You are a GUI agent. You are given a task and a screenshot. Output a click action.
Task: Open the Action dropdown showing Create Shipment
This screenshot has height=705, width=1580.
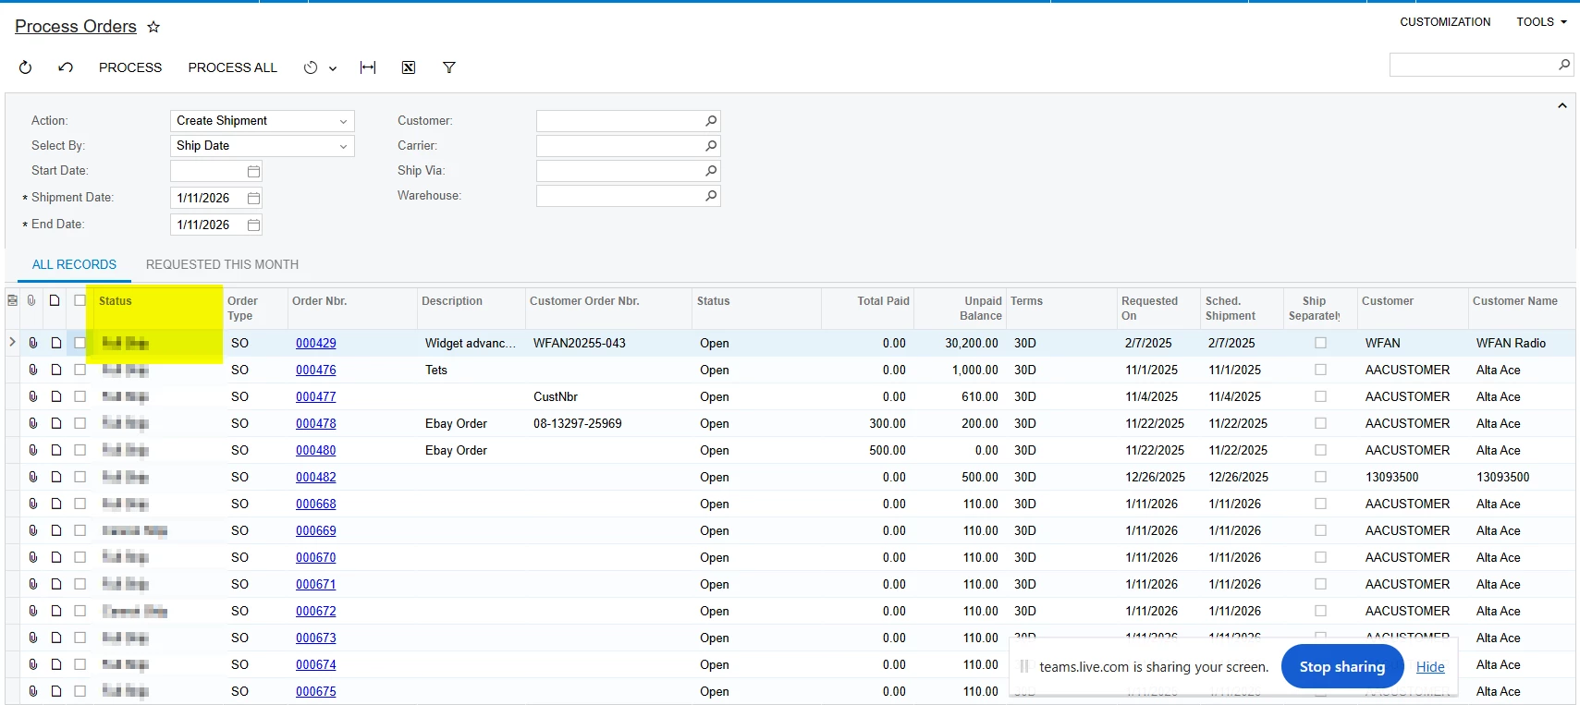point(262,121)
